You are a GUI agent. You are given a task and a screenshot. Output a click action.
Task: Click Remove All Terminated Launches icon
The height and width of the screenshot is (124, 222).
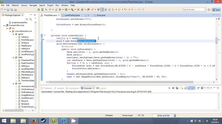click(x=177, y=88)
